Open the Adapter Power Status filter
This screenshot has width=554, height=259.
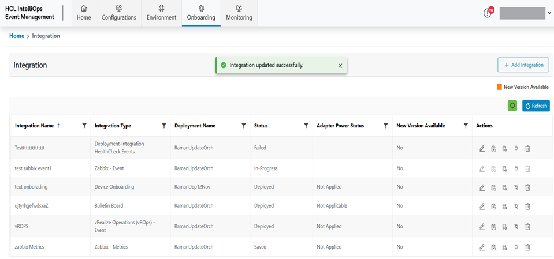386,126
